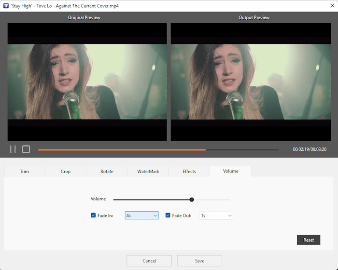This screenshot has height=270, width=338.
Task: Click the Volume label text
Action: pyautogui.click(x=99, y=199)
